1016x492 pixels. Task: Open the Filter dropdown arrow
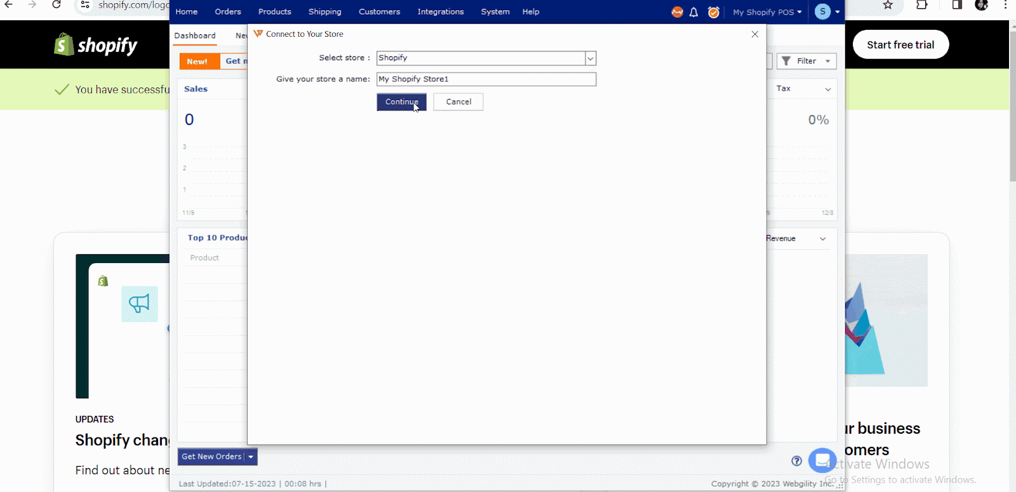[827, 61]
